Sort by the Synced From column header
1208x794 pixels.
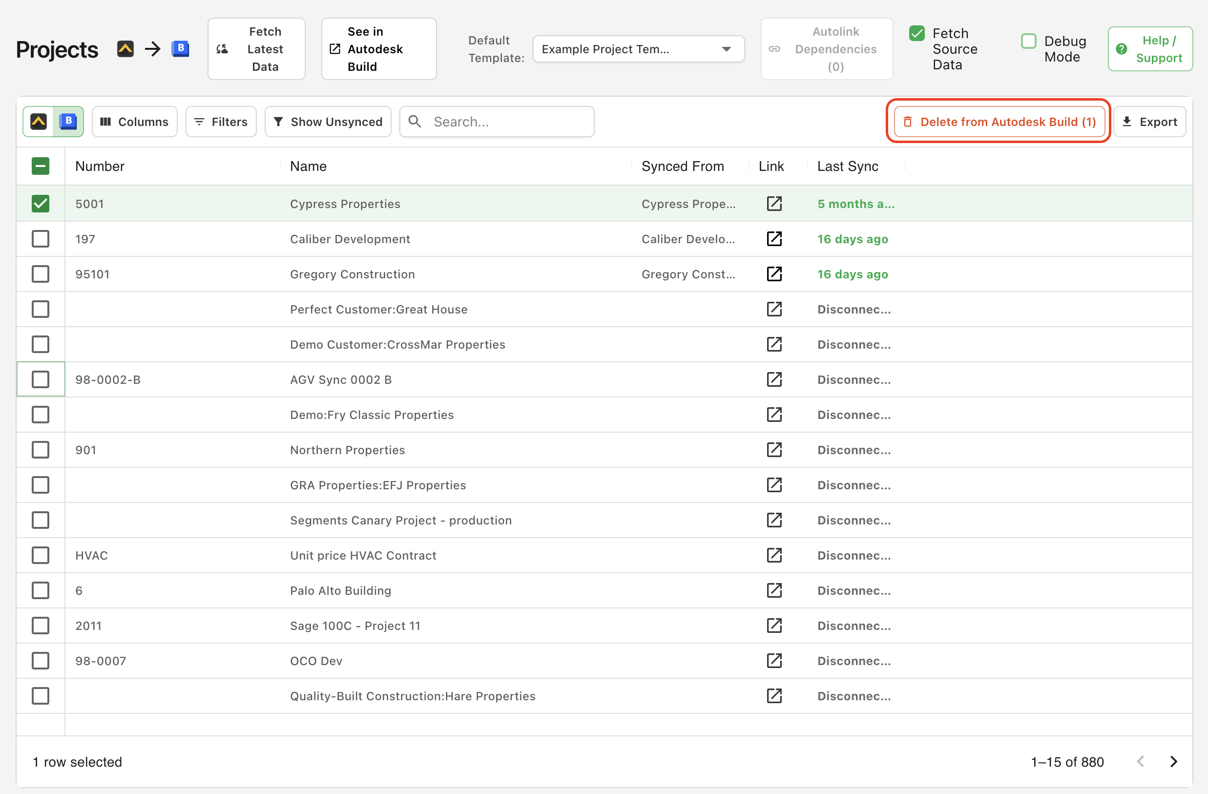coord(683,166)
